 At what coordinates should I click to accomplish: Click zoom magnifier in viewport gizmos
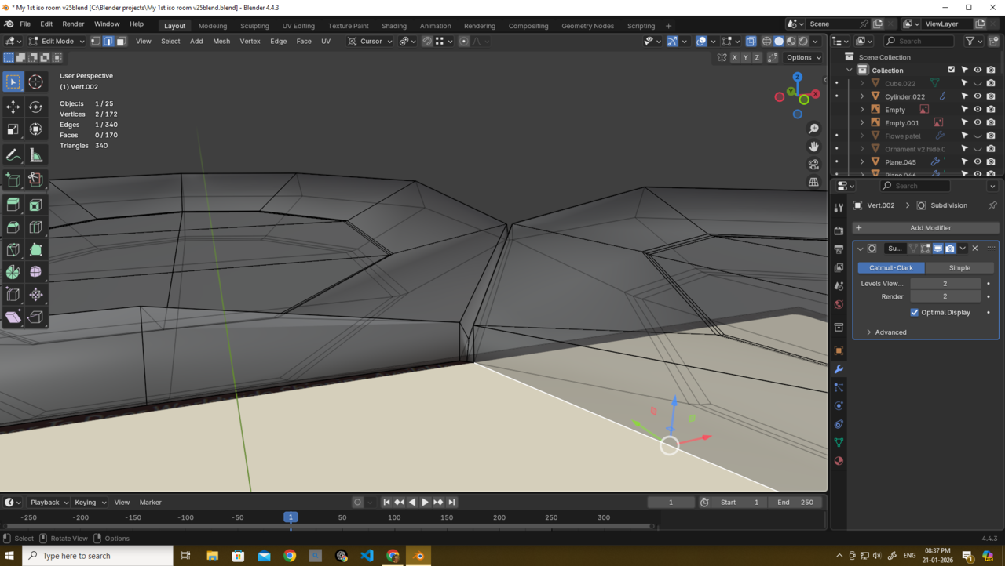pos(813,129)
